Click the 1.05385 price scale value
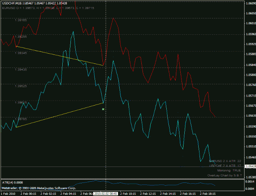 pos(251,177)
